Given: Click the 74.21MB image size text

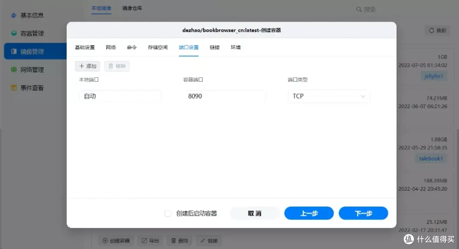Looking at the screenshot, I should coord(437,98).
